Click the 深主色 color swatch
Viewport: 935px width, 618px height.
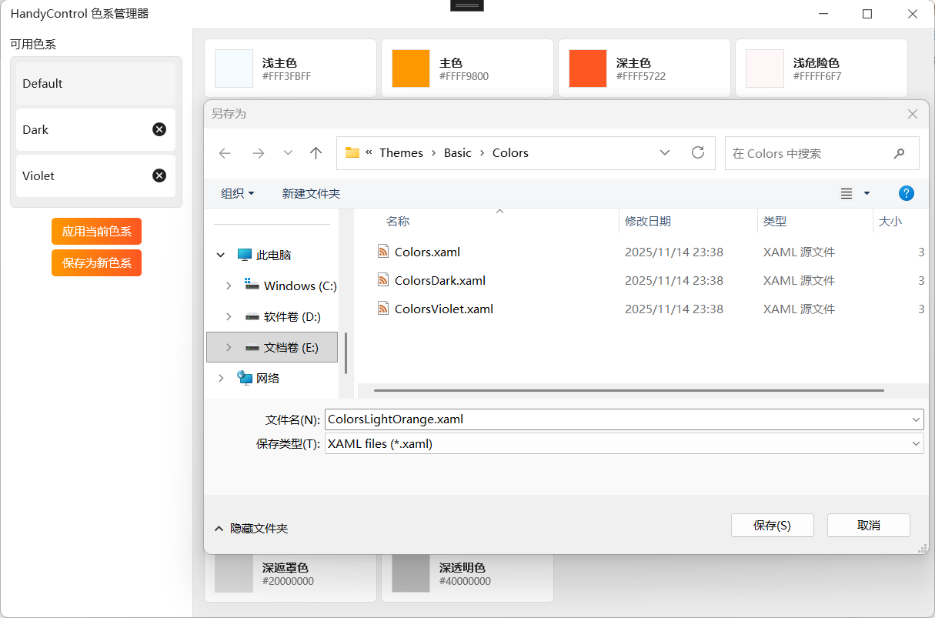pos(588,68)
